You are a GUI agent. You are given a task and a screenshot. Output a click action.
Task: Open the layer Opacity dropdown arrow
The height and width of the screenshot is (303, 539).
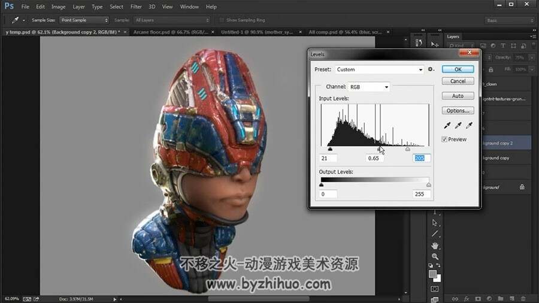pos(532,57)
